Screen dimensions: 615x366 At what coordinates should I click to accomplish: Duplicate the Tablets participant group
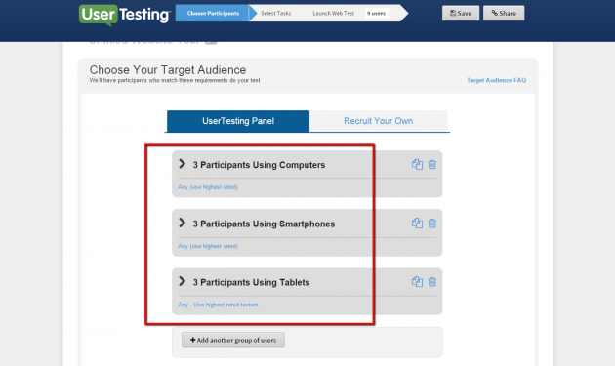417,282
